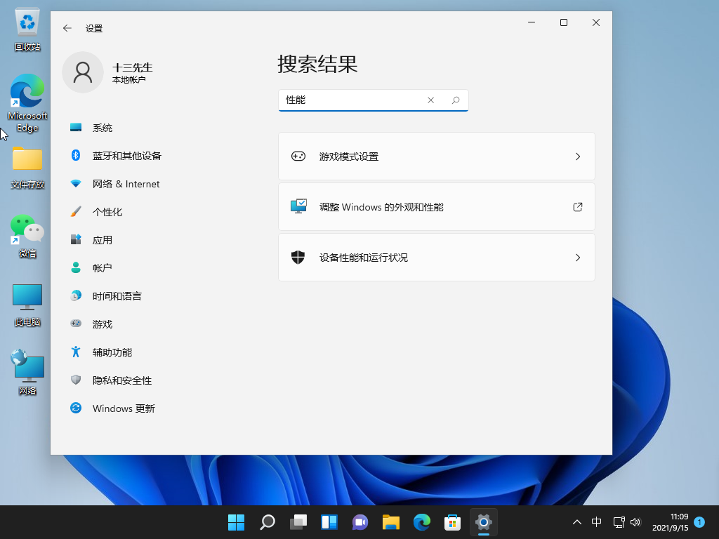Select the 回收站 desktop icon
This screenshot has height=539, width=719.
[x=27, y=29]
